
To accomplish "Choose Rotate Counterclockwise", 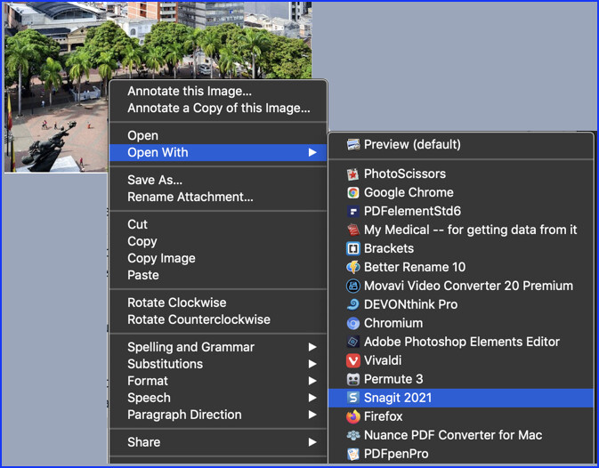I will coord(218,319).
